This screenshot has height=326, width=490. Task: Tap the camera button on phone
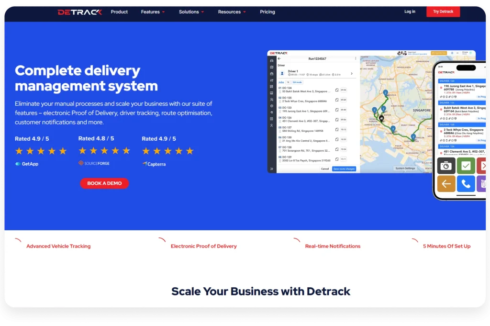(x=446, y=166)
